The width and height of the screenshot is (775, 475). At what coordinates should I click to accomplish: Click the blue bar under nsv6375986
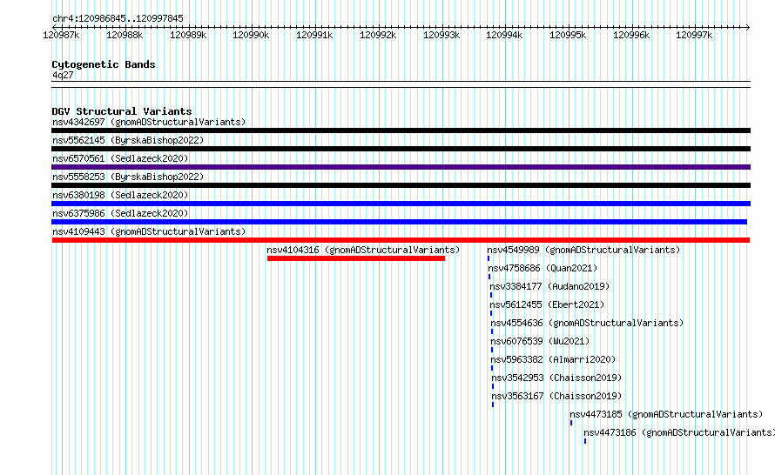tap(400, 222)
